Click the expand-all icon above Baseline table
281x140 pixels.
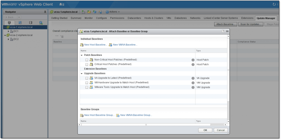click(x=57, y=36)
